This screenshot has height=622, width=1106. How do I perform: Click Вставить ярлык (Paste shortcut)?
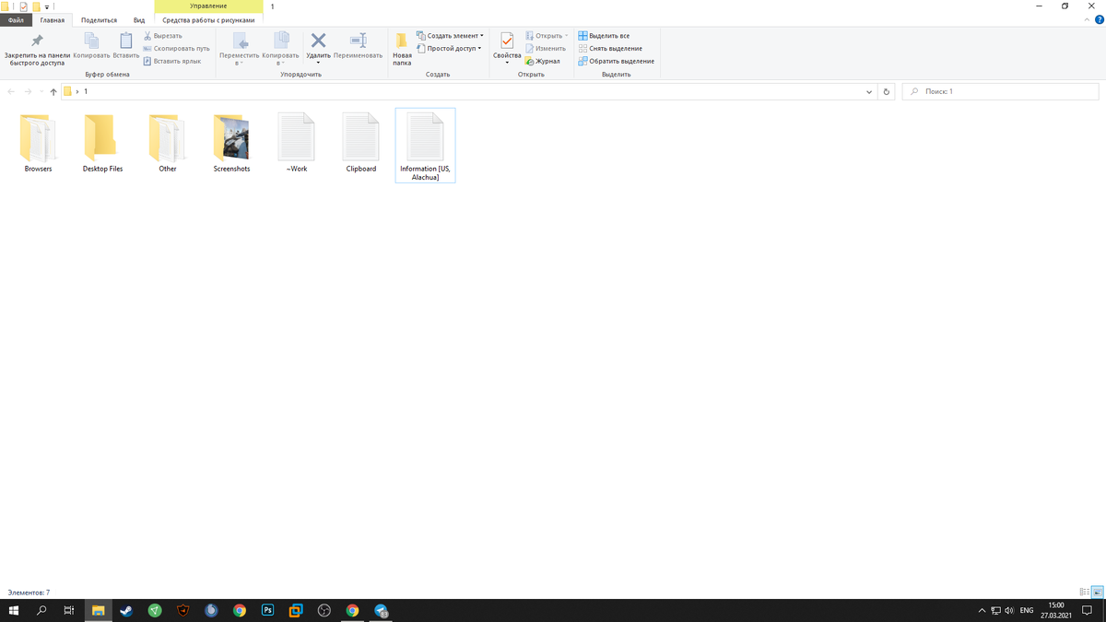click(x=171, y=61)
